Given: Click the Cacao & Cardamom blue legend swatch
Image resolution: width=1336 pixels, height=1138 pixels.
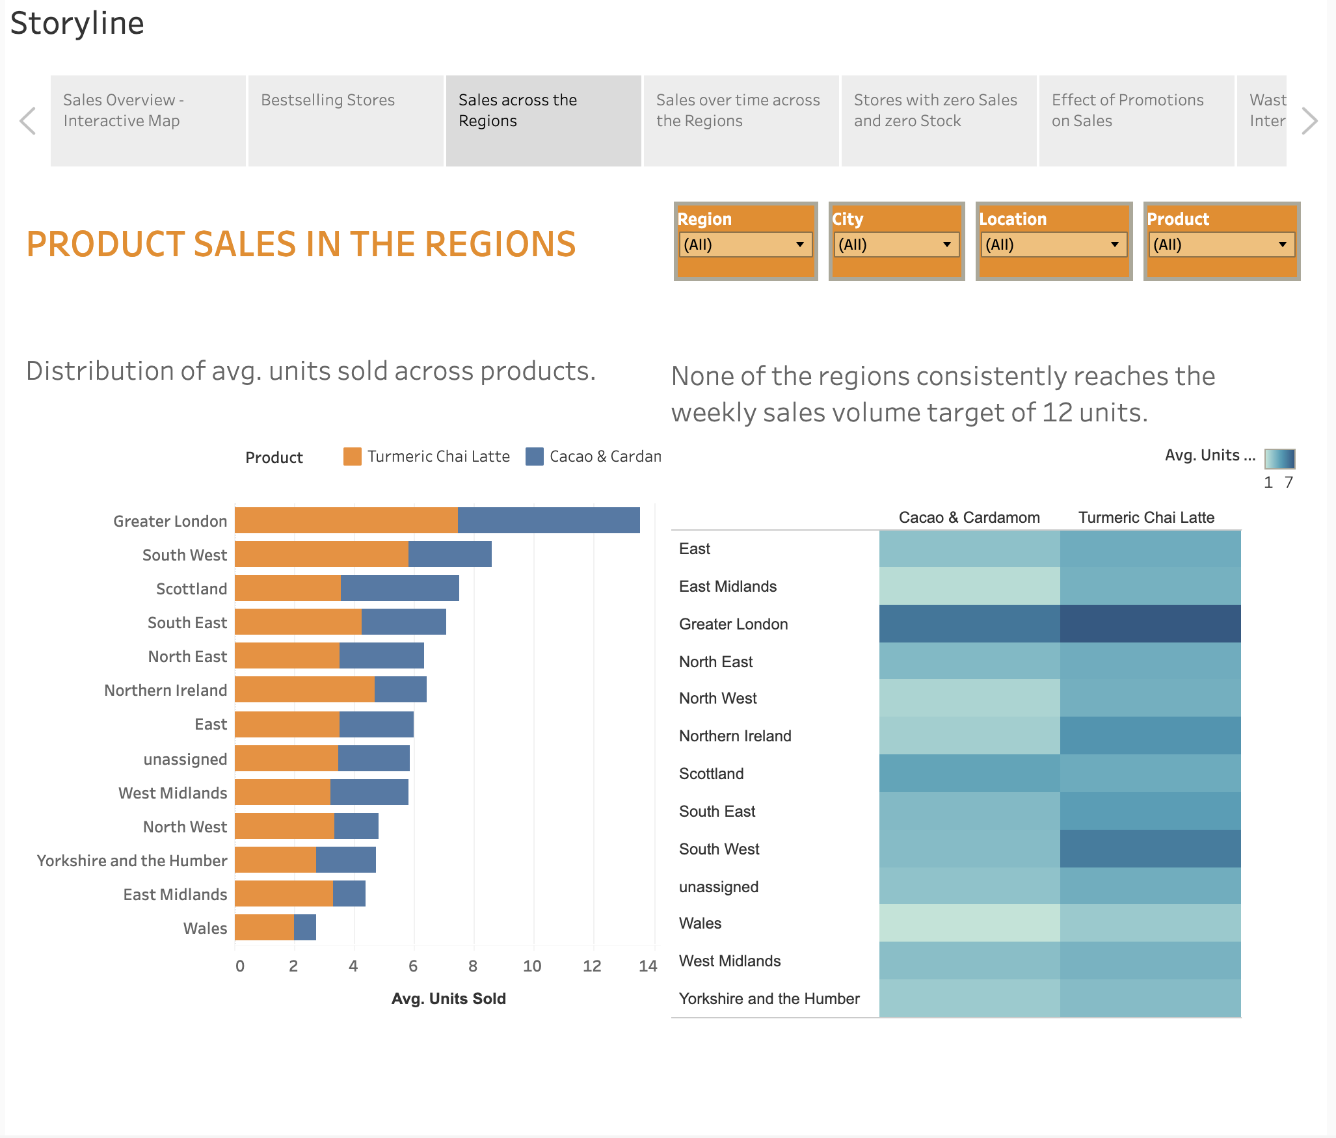Looking at the screenshot, I should 535,457.
